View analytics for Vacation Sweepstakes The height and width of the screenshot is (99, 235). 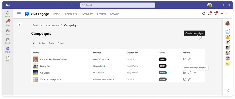[x=184, y=79]
